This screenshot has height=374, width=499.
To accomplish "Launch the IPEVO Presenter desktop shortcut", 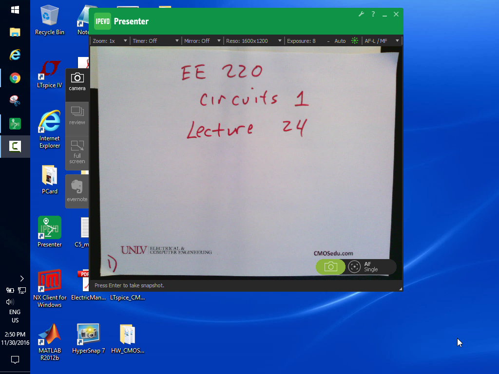I will pos(49,231).
